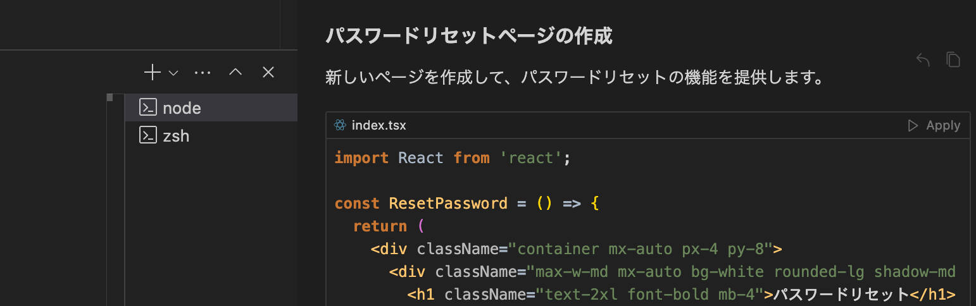Image resolution: width=976 pixels, height=306 pixels.
Task: Open the launch profile dropdown chevron
Action: pyautogui.click(x=173, y=73)
